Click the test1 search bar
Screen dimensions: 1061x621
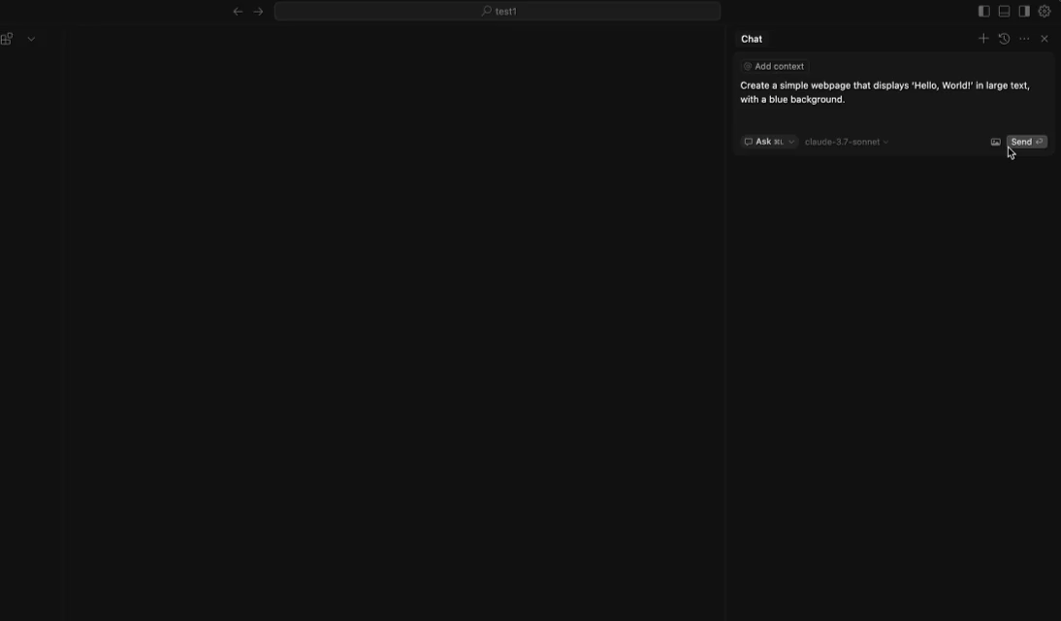[x=498, y=12]
